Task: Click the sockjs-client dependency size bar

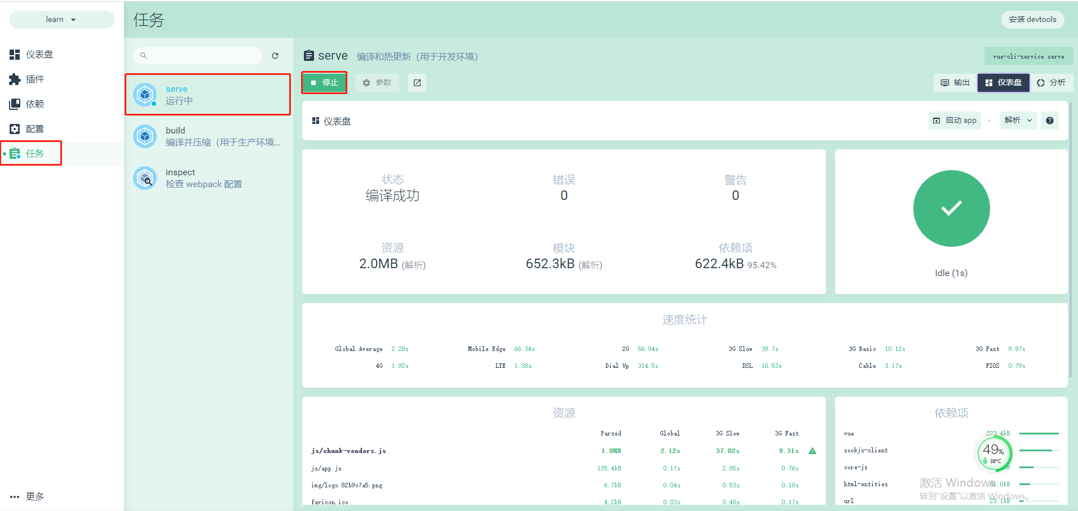Action: click(x=1039, y=451)
